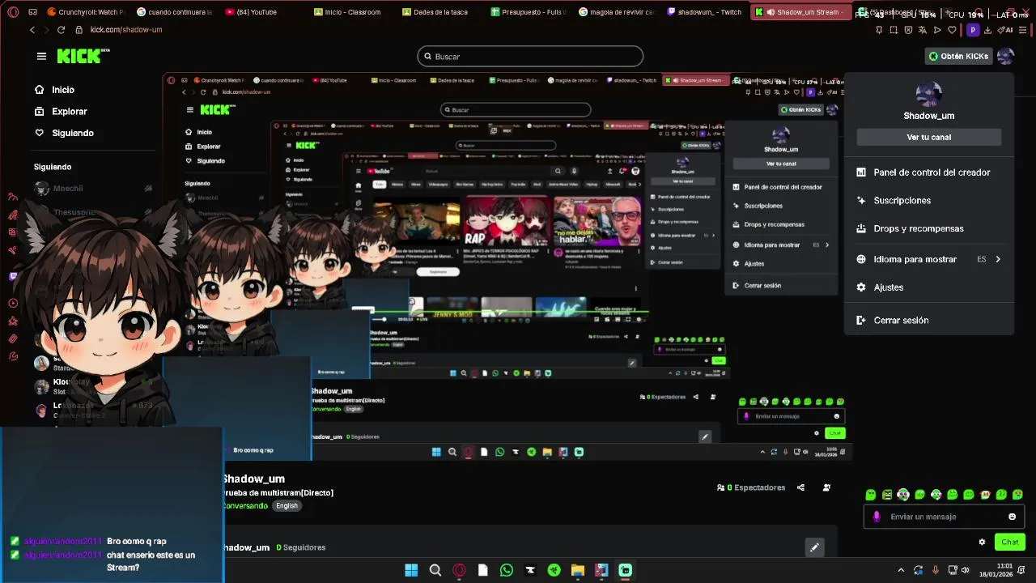
Task: Switch to Inicio - Classroom tab
Action: pyautogui.click(x=348, y=12)
